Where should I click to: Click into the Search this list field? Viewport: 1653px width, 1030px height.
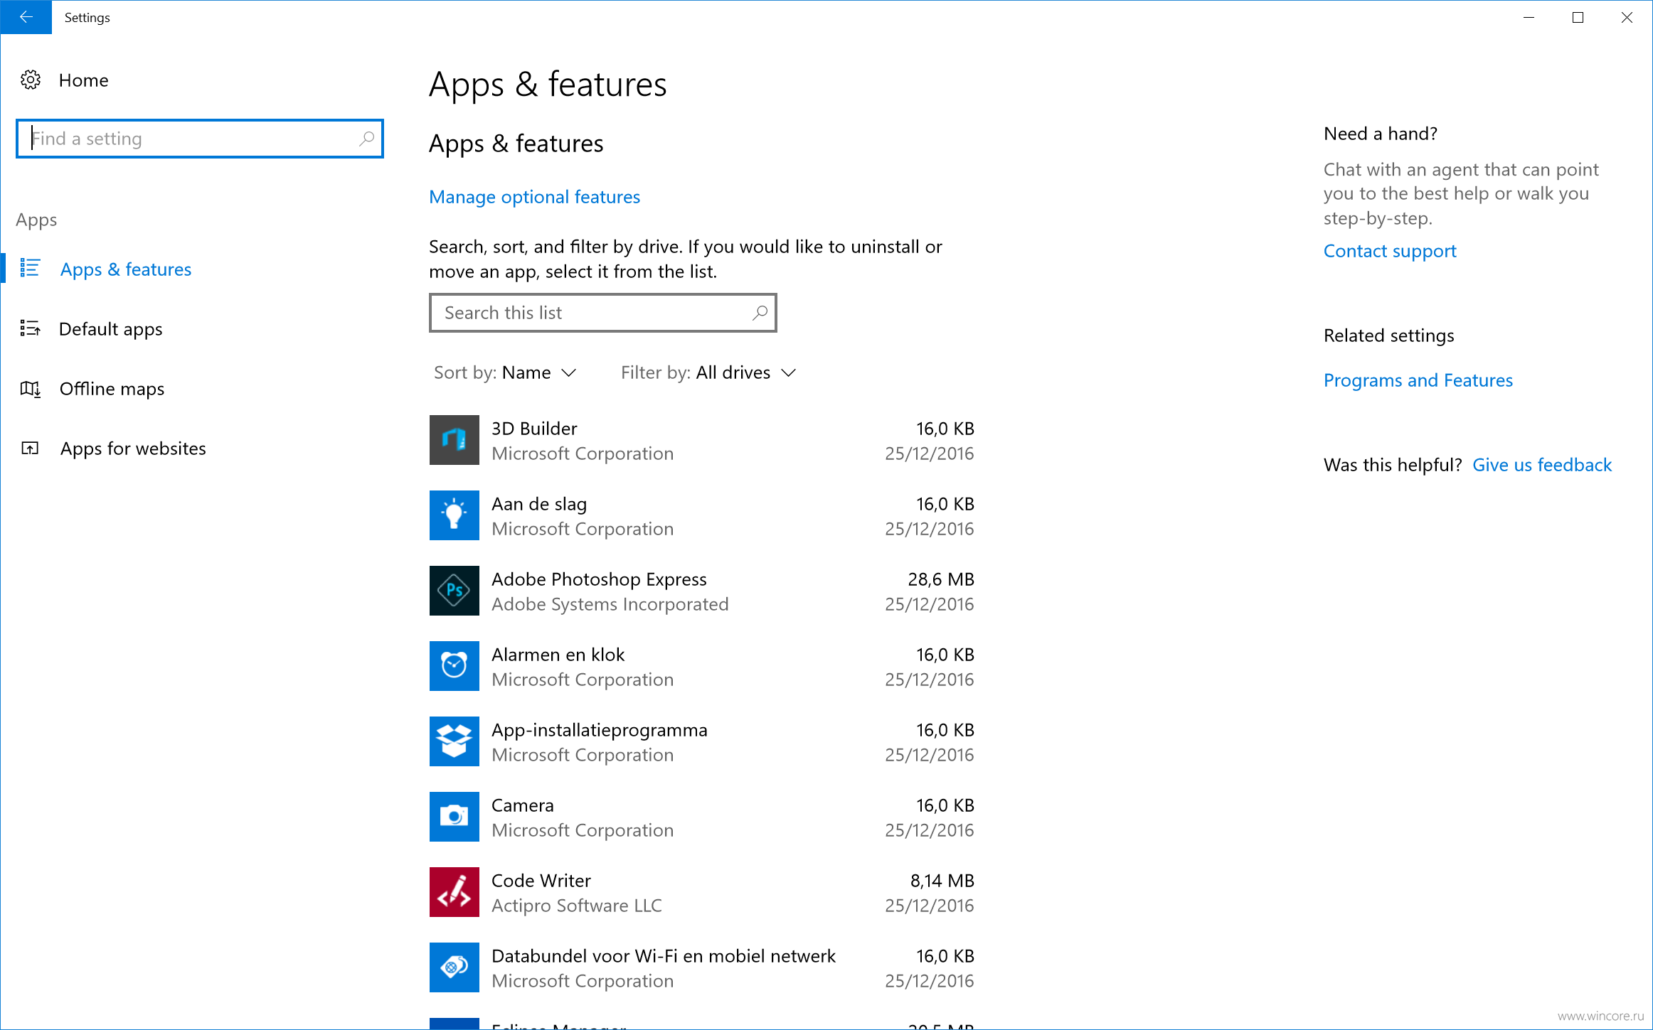(603, 313)
